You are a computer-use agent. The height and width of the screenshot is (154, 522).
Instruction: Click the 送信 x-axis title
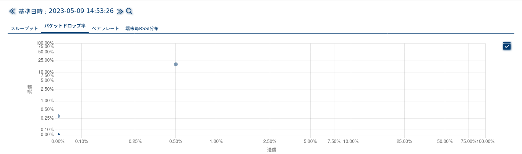pos(272,150)
